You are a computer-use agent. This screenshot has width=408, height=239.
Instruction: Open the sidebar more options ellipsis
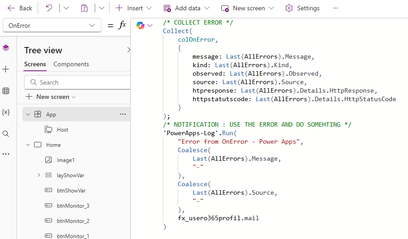coord(6,154)
